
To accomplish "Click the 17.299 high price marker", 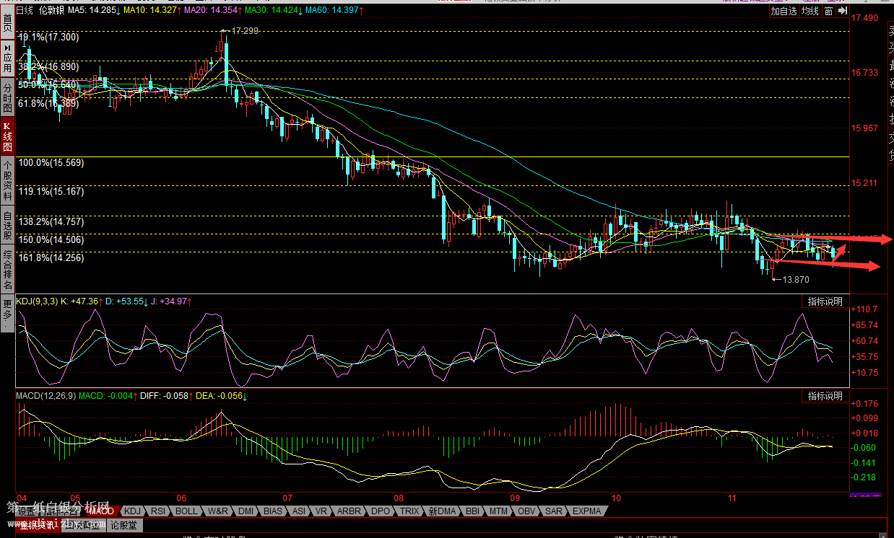I will pyautogui.click(x=243, y=31).
